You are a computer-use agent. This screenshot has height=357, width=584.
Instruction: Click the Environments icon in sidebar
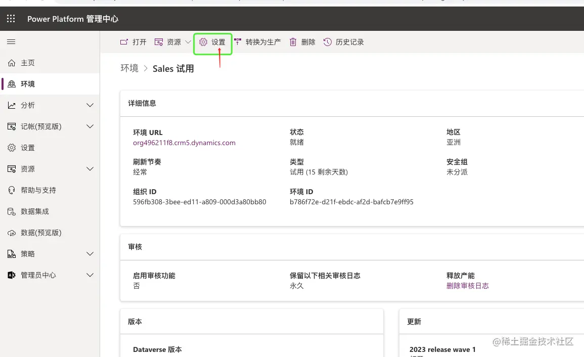(x=12, y=84)
